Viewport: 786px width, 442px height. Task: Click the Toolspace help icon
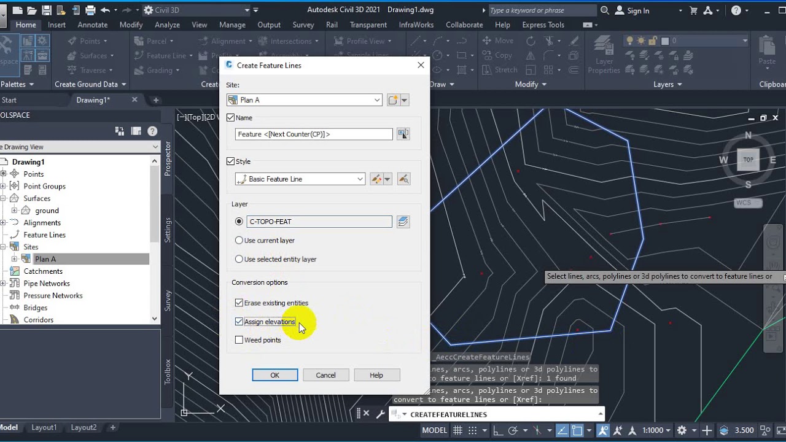click(152, 131)
